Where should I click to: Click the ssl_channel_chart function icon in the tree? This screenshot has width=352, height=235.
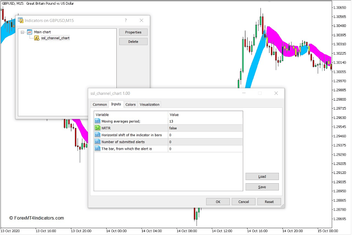(x=36, y=38)
